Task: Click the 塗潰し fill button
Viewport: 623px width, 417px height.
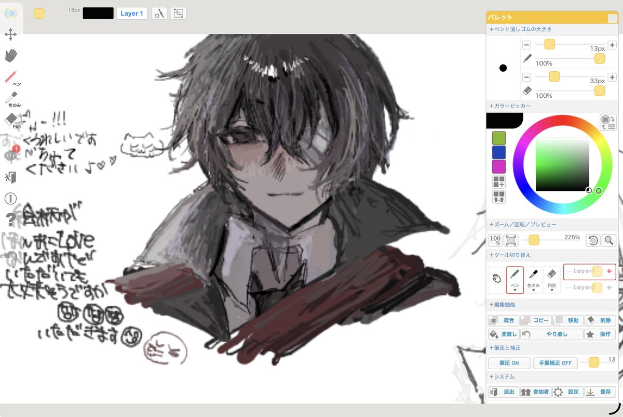Action: coord(504,334)
